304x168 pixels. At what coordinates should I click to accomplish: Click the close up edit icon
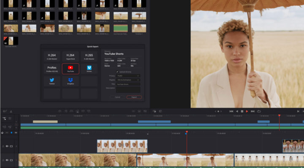tap(77, 111)
